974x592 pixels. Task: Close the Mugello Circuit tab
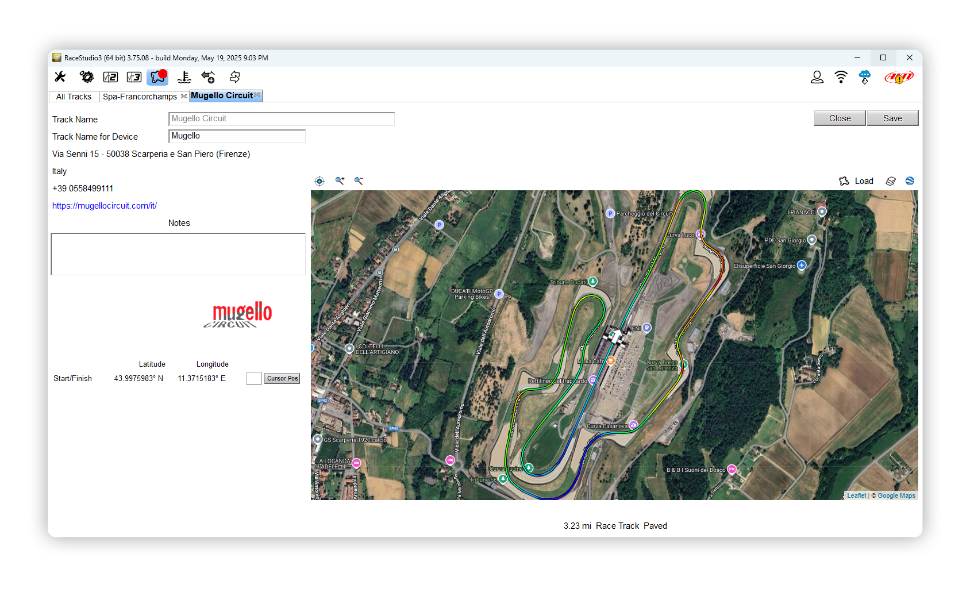(257, 95)
